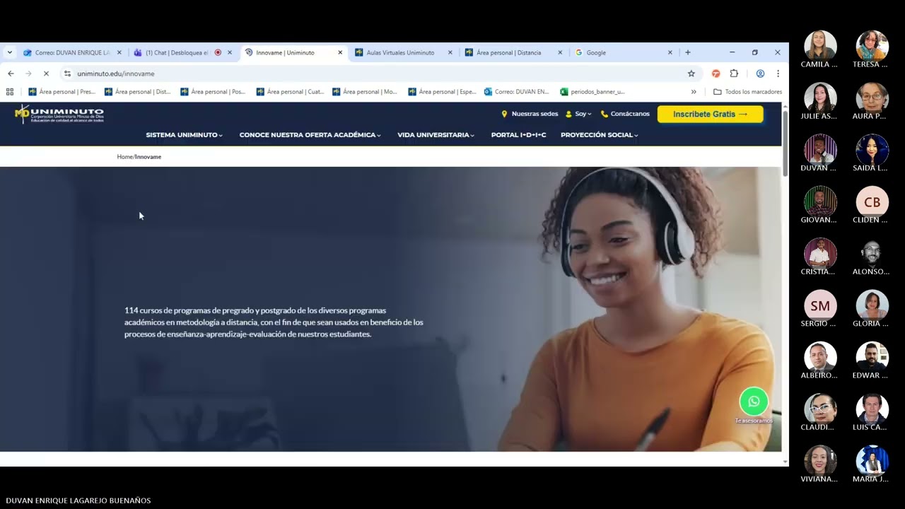Stop loading the page

tap(46, 74)
